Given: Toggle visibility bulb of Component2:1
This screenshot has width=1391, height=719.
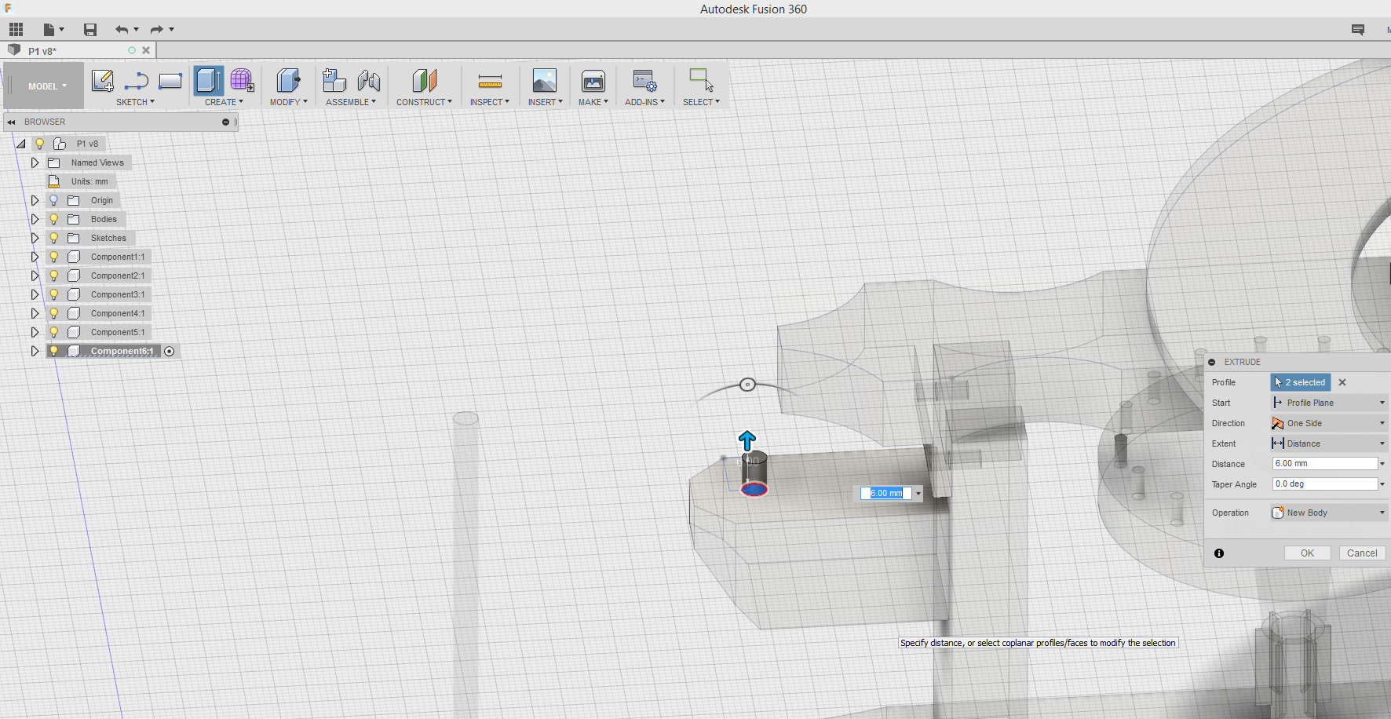Looking at the screenshot, I should click(x=53, y=276).
